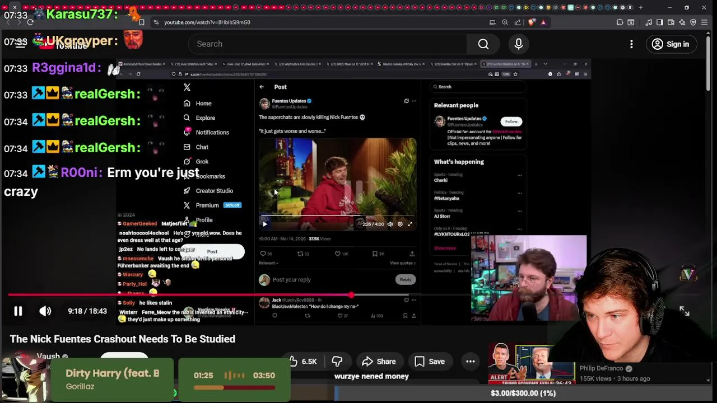The width and height of the screenshot is (717, 403).
Task: Share the YouTube video
Action: point(379,362)
